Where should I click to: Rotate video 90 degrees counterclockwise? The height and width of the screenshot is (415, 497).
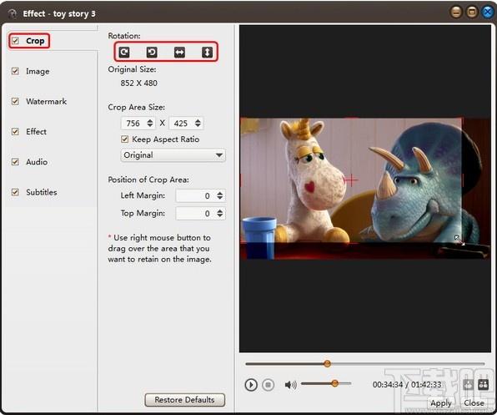coord(152,52)
